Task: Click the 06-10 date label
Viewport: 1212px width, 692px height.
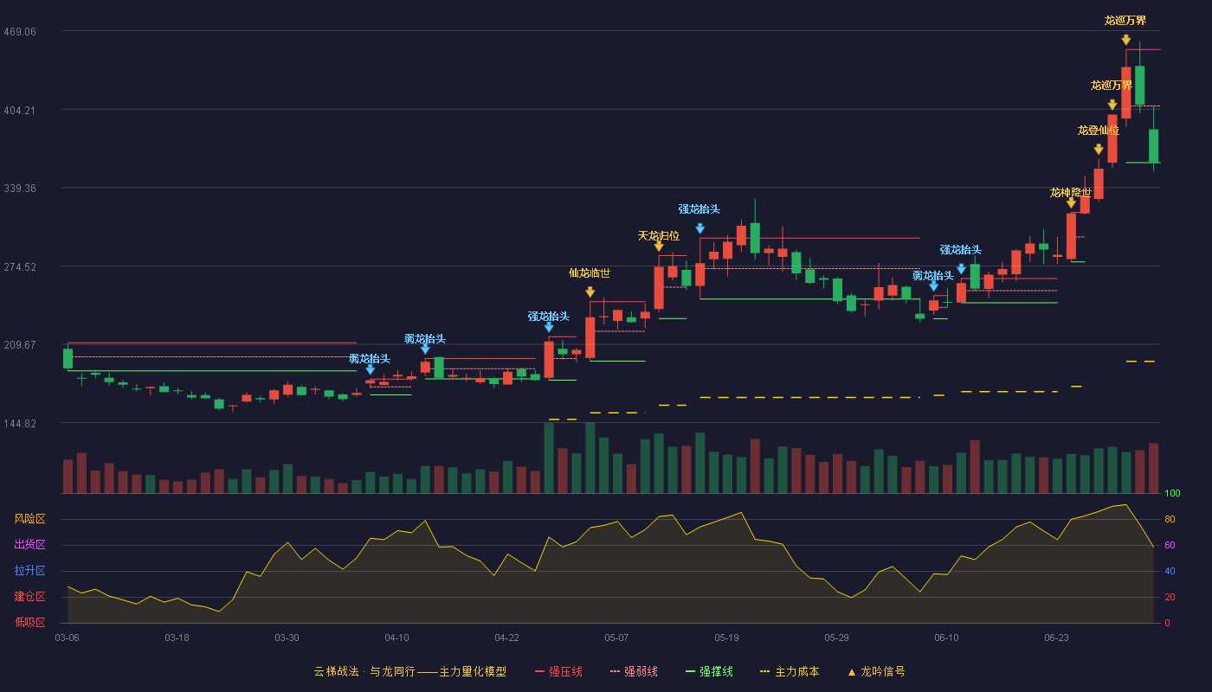Action: [946, 638]
